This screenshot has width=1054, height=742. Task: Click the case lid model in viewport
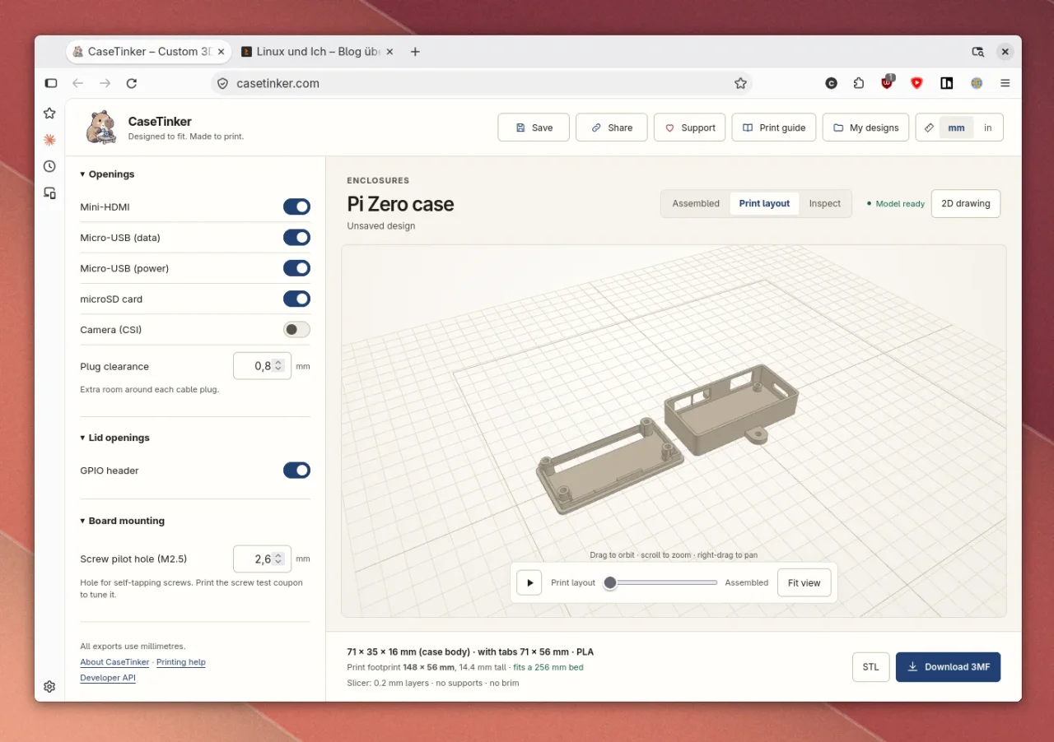[610, 466]
